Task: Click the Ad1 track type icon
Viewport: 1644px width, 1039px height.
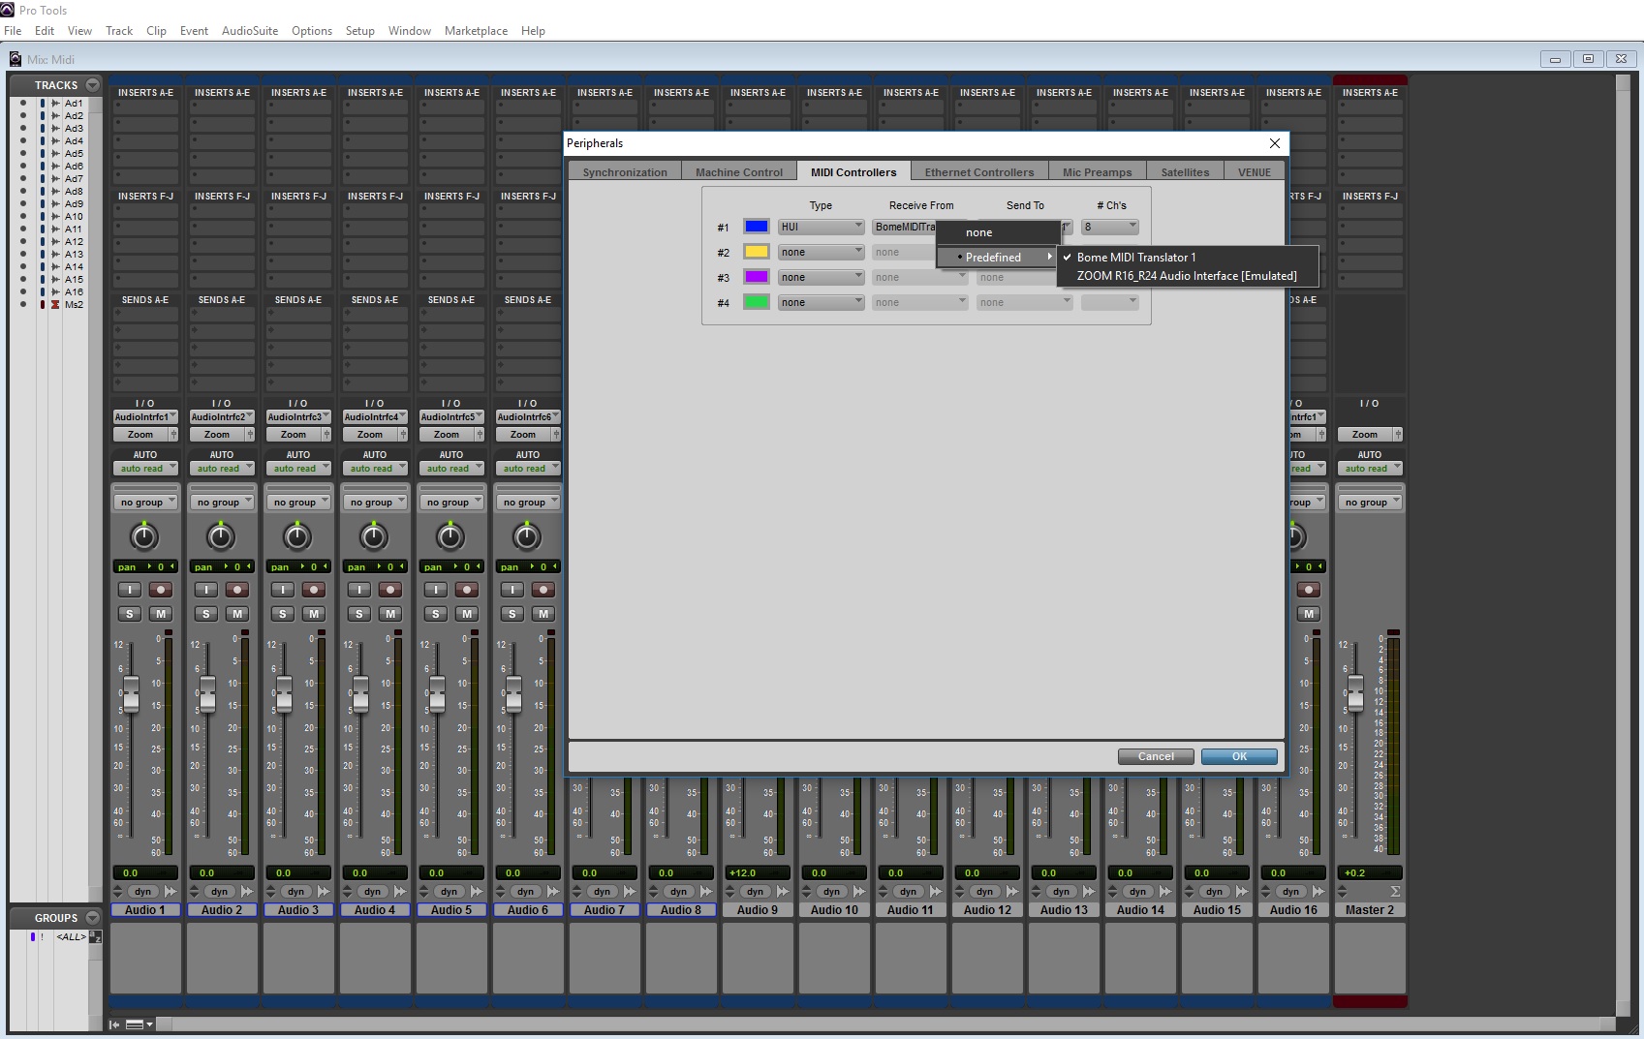Action: coord(55,104)
